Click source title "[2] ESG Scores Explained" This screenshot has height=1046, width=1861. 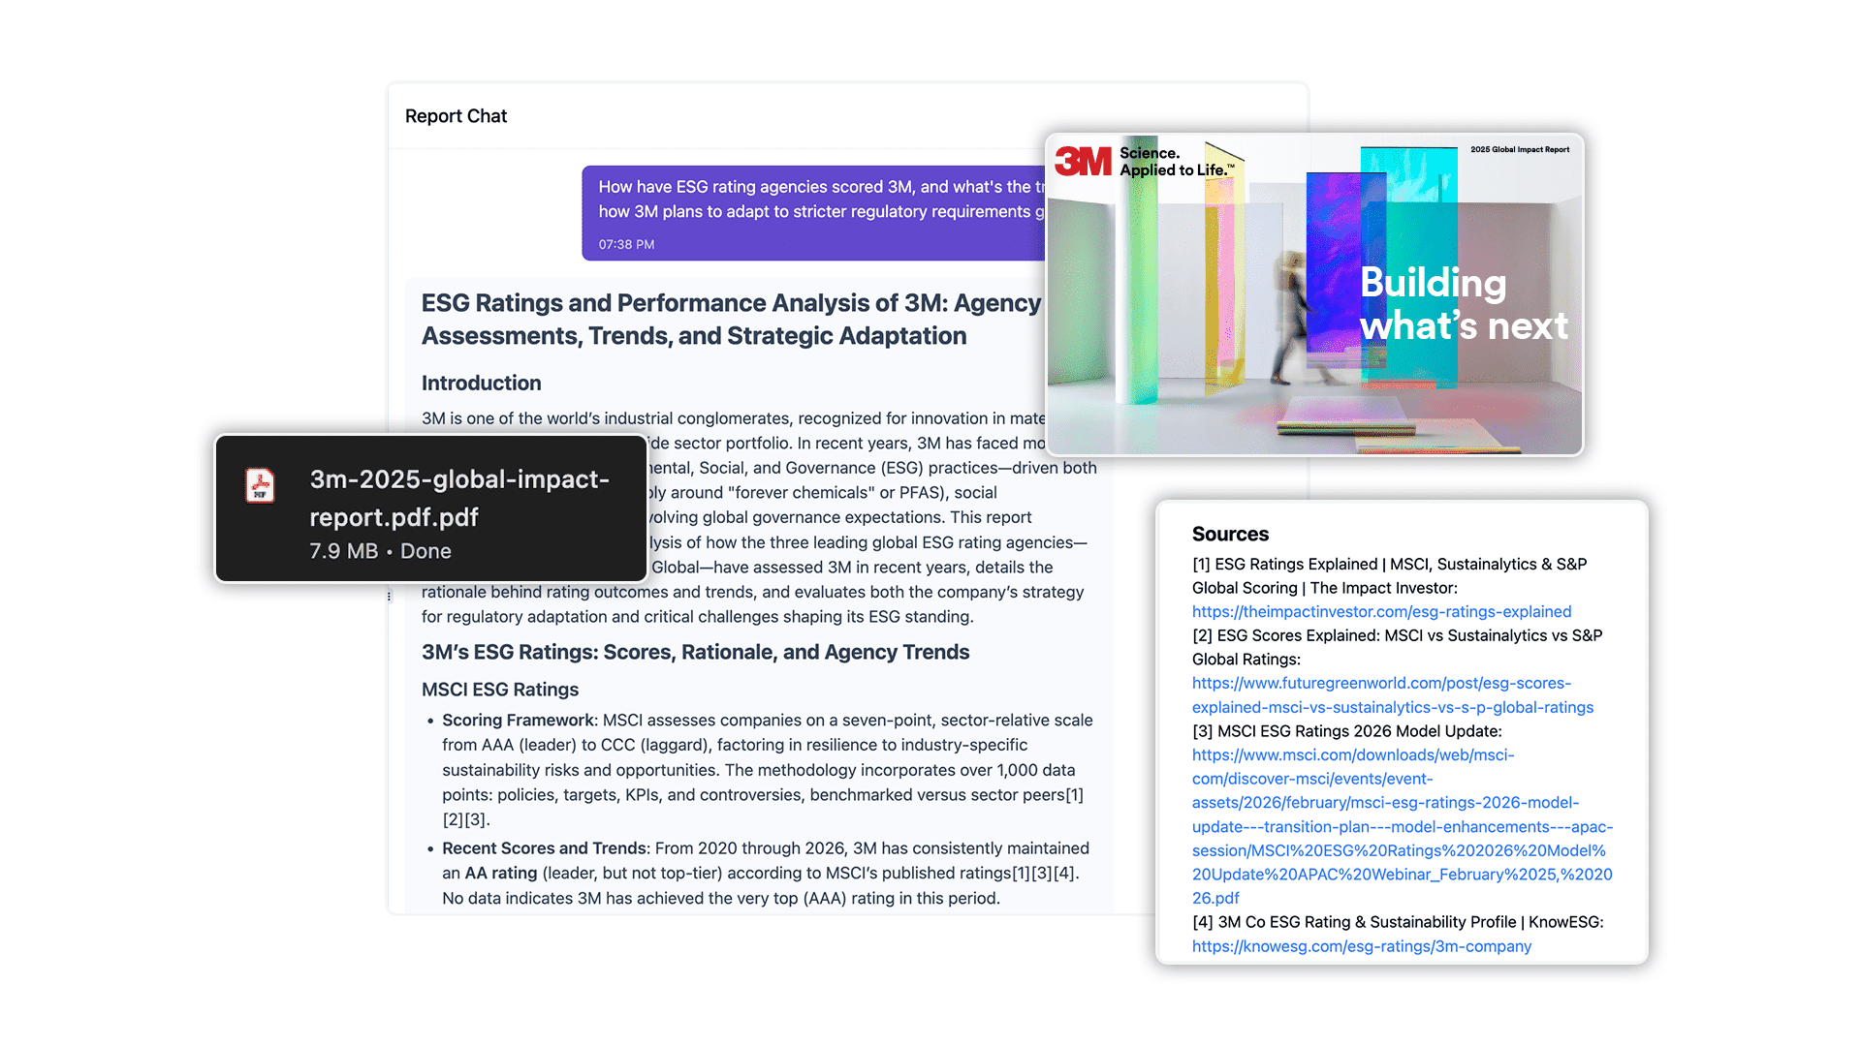tap(1398, 648)
